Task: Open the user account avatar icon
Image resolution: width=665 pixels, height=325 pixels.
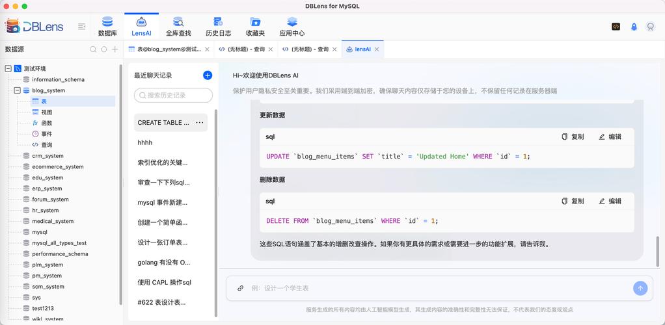Action: coord(650,27)
